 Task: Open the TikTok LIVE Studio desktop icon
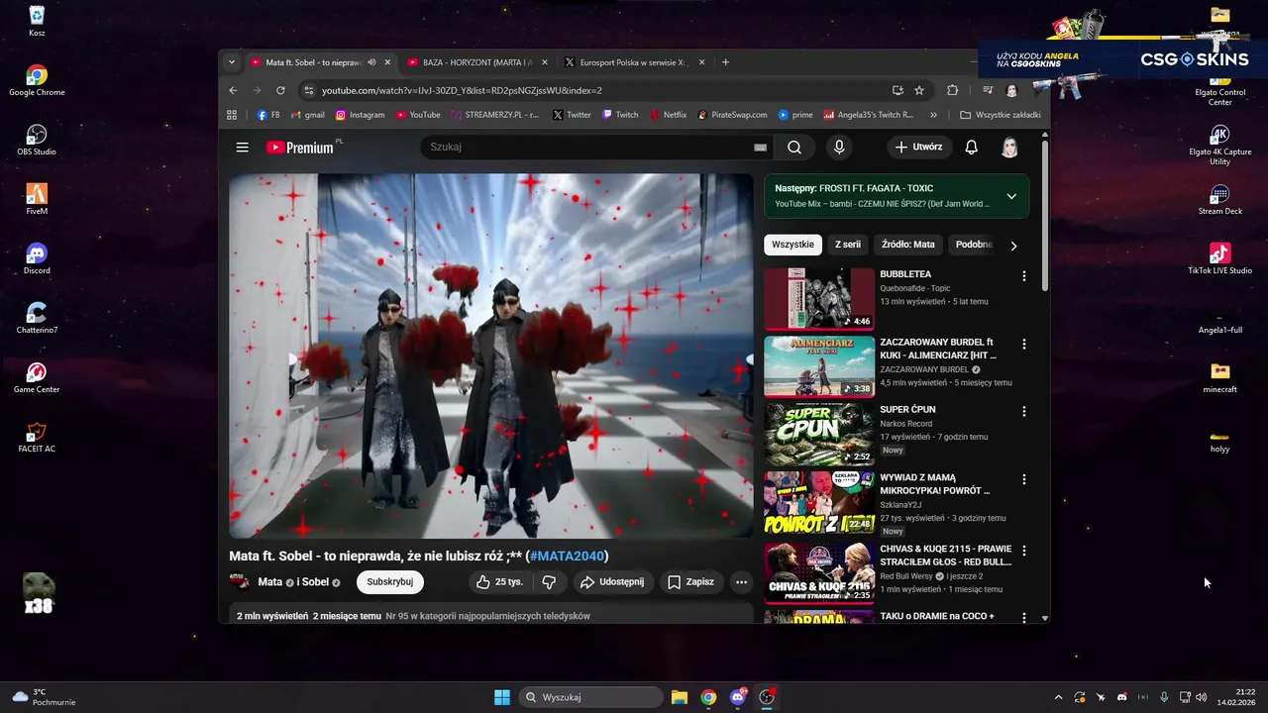(x=1219, y=258)
